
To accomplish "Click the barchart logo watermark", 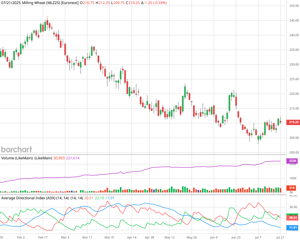I will tap(16, 149).
